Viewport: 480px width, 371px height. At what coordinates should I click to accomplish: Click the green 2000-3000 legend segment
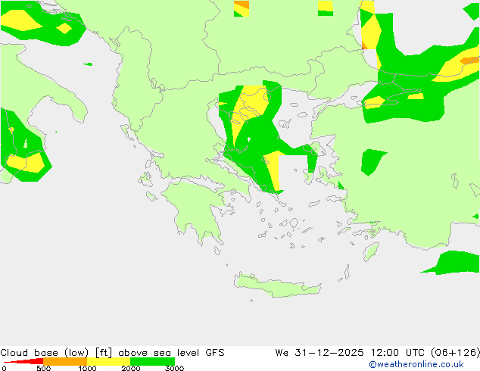(x=152, y=361)
